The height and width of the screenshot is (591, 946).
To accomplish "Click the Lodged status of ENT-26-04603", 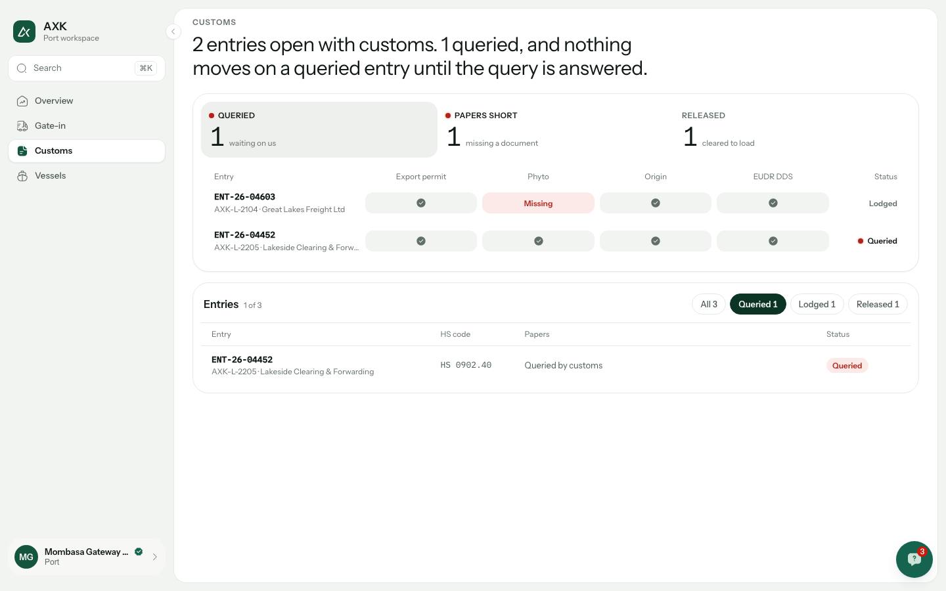I will pyautogui.click(x=883, y=204).
